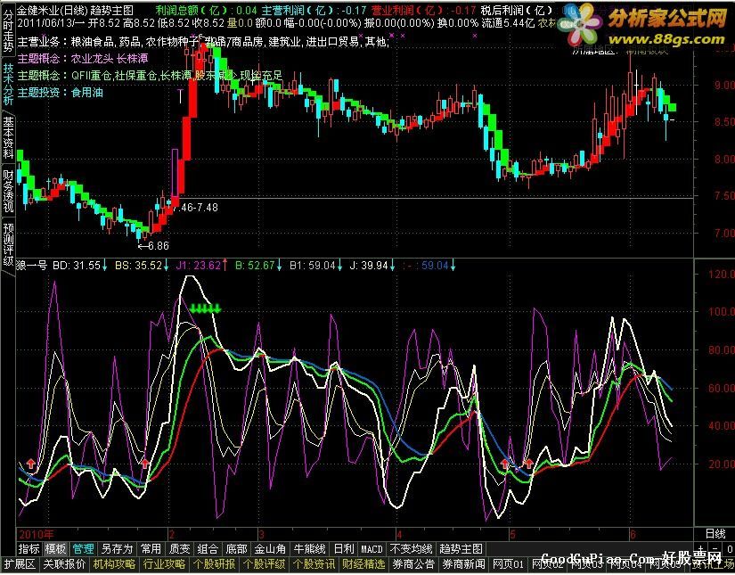Switch to the 日利 template
The height and width of the screenshot is (575, 735).
(x=343, y=549)
